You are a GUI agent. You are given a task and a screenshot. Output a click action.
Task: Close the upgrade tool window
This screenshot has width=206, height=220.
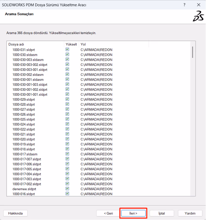(199, 5)
